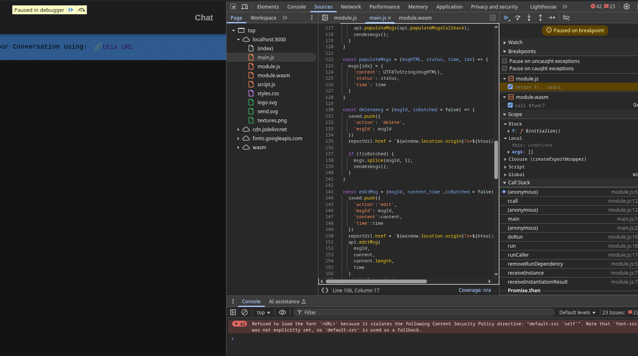The width and height of the screenshot is (638, 356).
Task: Open styles.css file in navigator
Action: tap(268, 93)
